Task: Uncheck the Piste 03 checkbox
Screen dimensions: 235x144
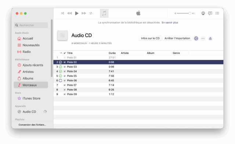Action: coord(65,67)
